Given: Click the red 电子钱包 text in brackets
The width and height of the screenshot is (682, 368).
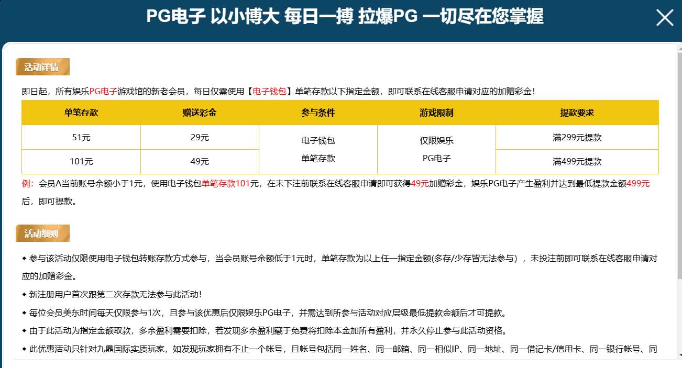Looking at the screenshot, I should [270, 91].
